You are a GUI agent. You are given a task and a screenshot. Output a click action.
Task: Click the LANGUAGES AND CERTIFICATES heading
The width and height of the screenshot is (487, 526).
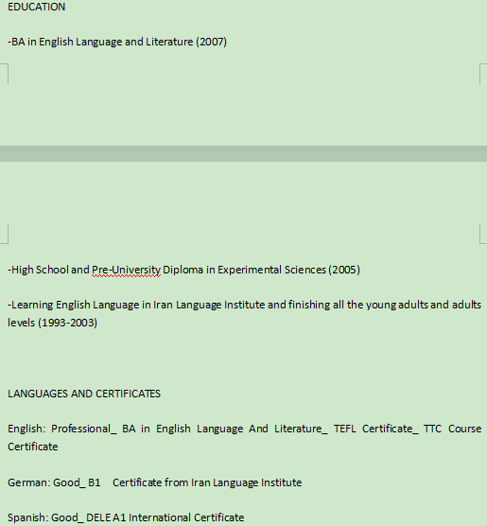pyautogui.click(x=84, y=394)
